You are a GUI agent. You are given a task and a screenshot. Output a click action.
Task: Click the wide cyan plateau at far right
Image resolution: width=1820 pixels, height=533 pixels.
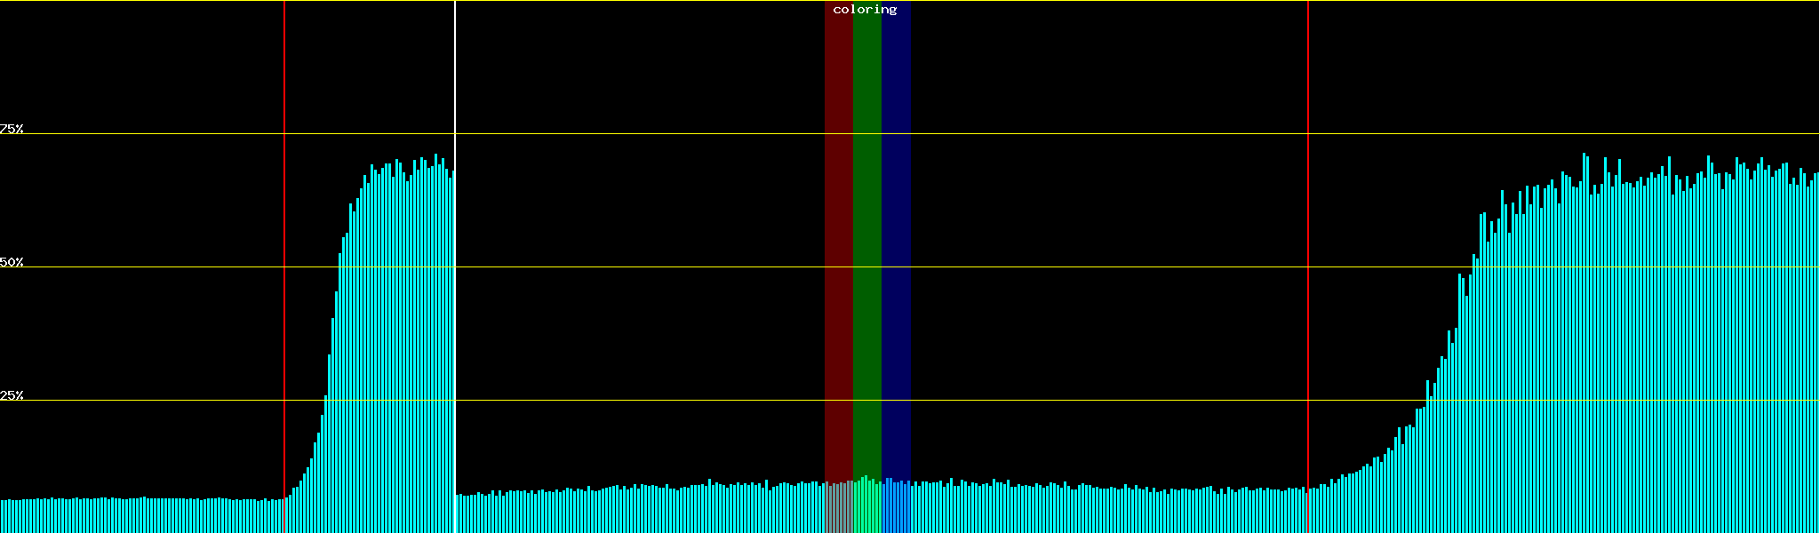[x=1644, y=355]
